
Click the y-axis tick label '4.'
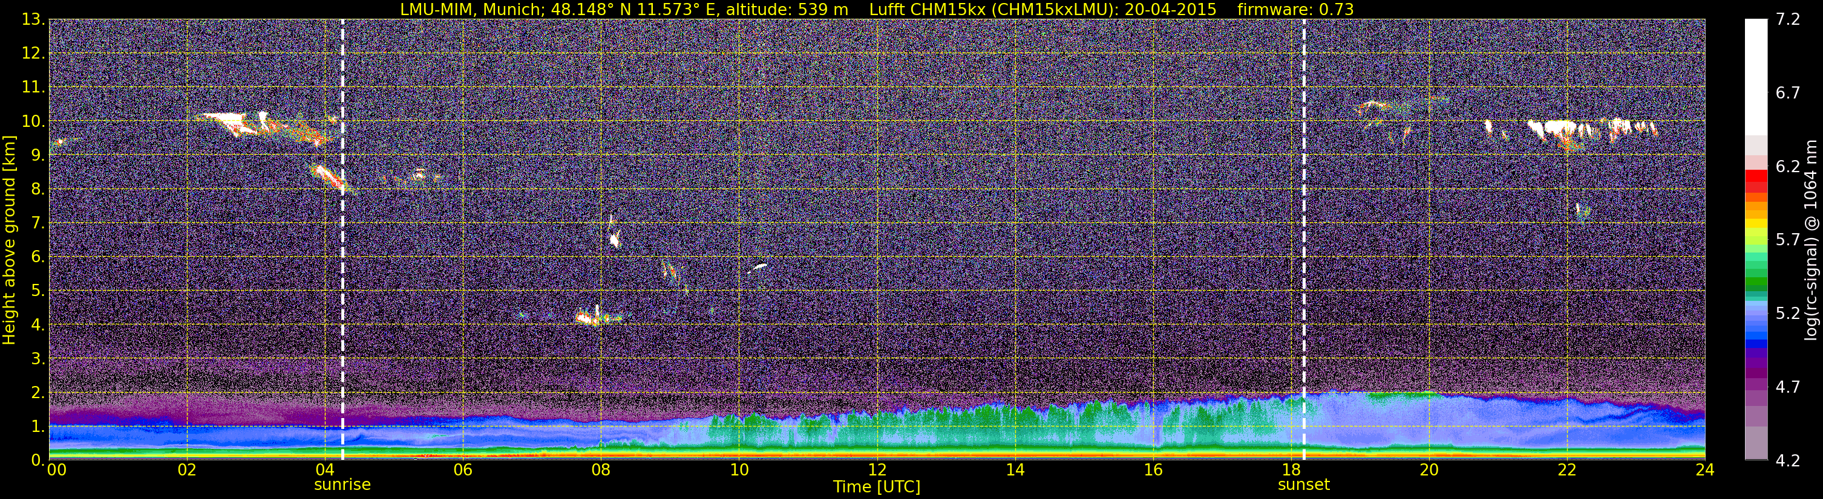coord(38,324)
